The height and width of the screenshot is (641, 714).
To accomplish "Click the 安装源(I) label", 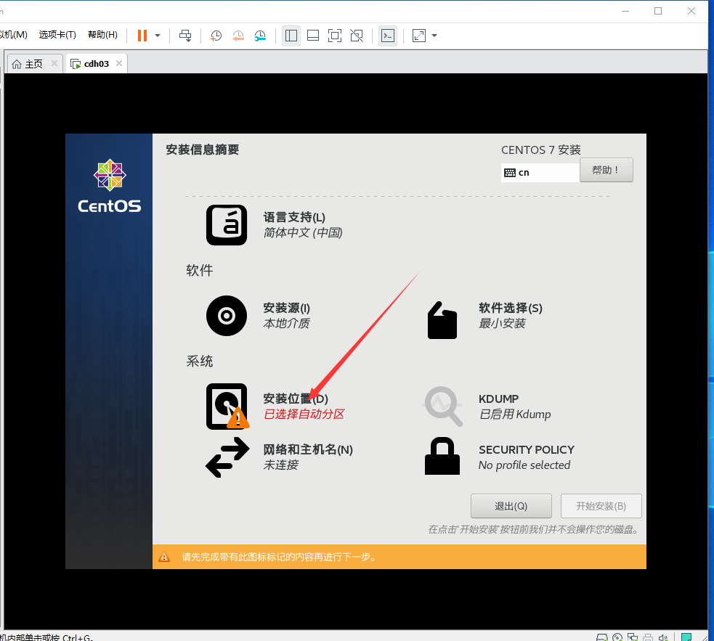I will pos(286,308).
